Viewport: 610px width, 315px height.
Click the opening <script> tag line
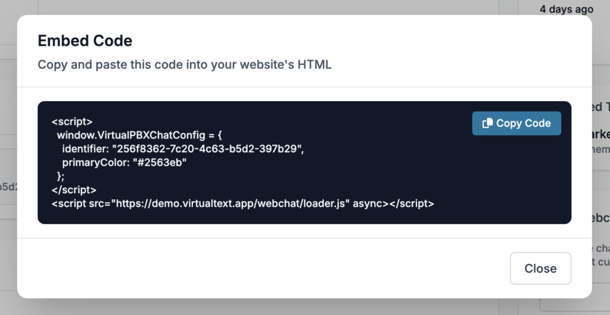pyautogui.click(x=72, y=122)
